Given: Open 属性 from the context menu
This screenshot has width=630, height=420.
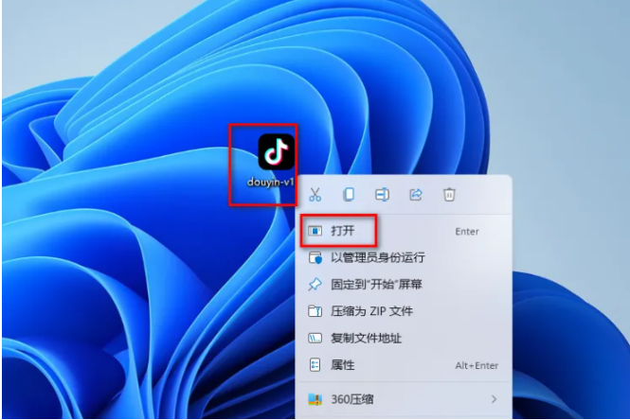Looking at the screenshot, I should click(x=404, y=365).
